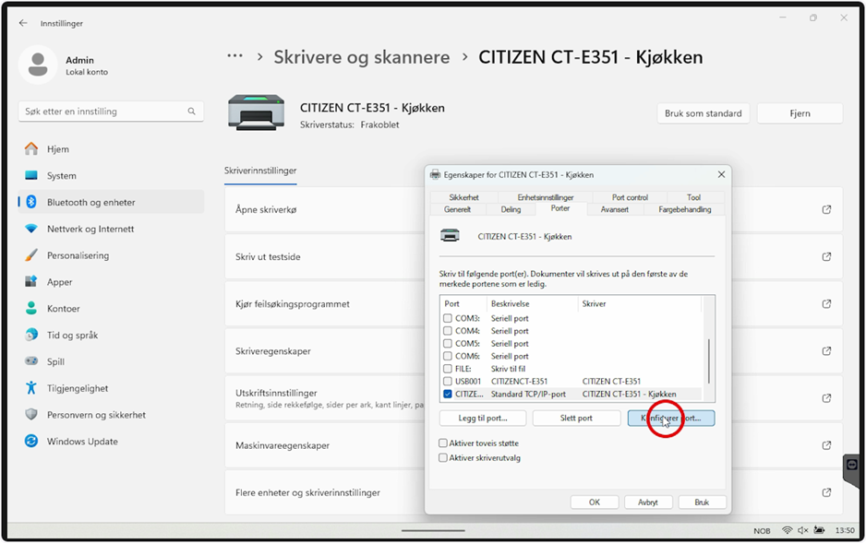Image resolution: width=866 pixels, height=543 pixels.
Task: Open System settings in the sidebar
Action: point(111,176)
